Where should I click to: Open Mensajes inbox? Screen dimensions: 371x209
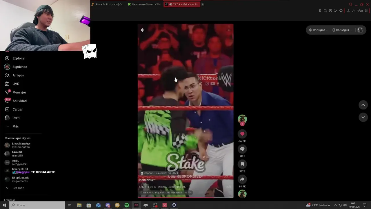pos(16,92)
